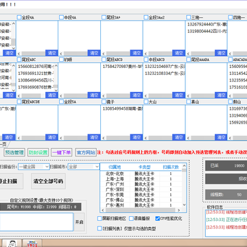Select the 广东-深圳 table row
The image size is (247, 247).
coord(141,189)
